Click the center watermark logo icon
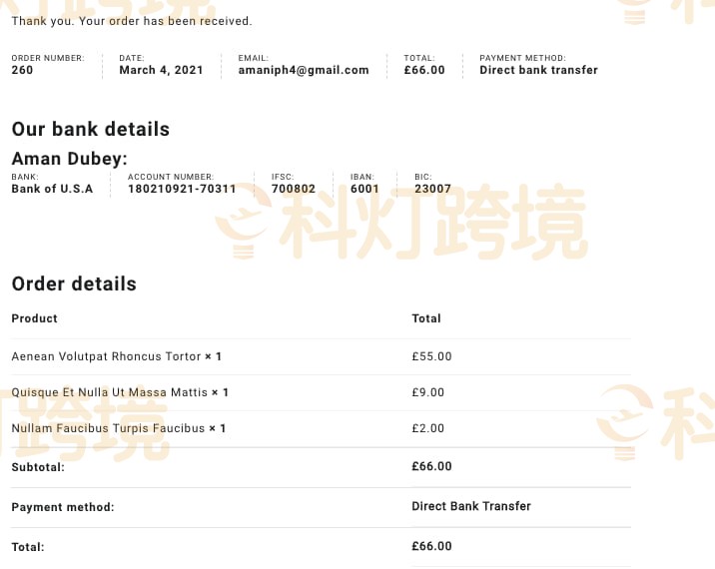Screen dimensions: 715x569 pos(243,222)
